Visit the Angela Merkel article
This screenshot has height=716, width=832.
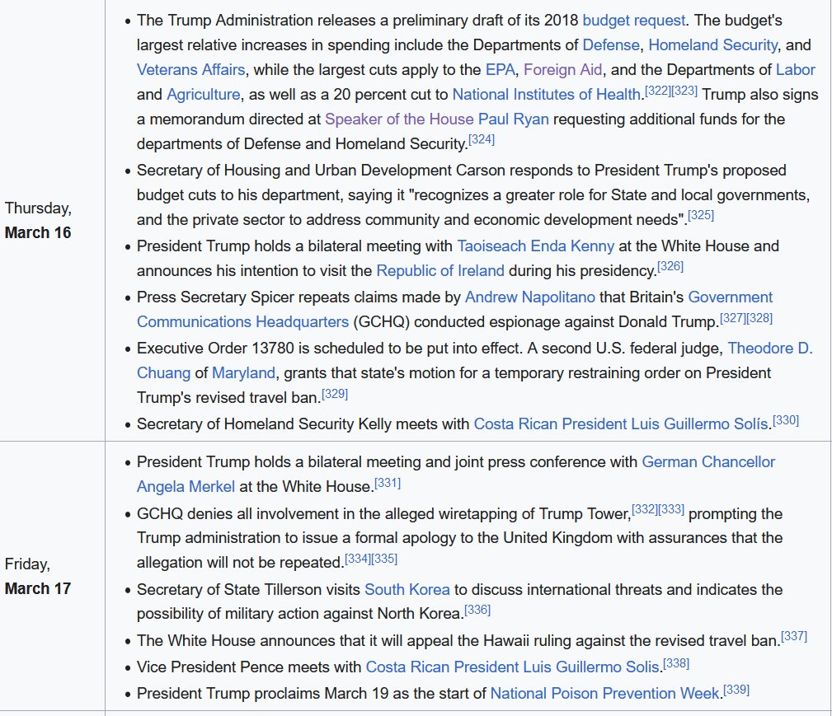click(x=186, y=487)
